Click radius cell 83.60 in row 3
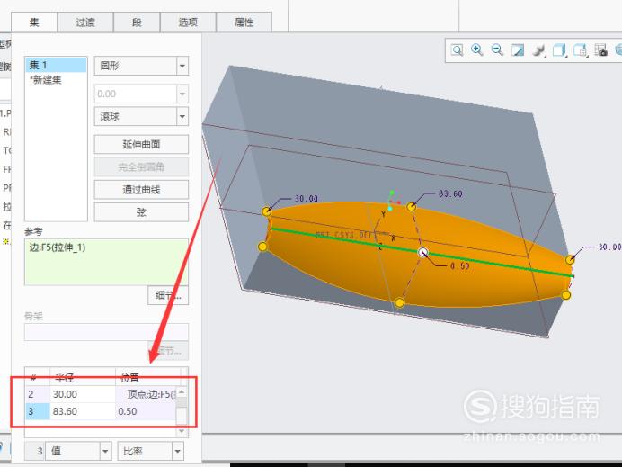Image resolution: width=622 pixels, height=467 pixels. pos(83,411)
